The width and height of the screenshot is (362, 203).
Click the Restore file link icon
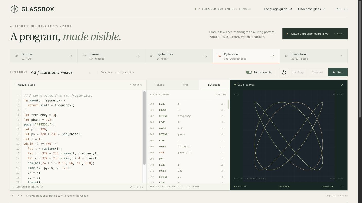click(x=131, y=85)
